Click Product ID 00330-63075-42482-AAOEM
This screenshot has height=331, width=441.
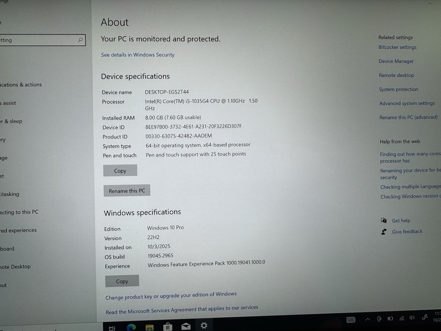(179, 136)
